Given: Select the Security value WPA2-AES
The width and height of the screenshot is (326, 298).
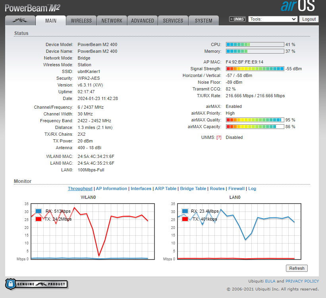Looking at the screenshot, I should point(89,78).
